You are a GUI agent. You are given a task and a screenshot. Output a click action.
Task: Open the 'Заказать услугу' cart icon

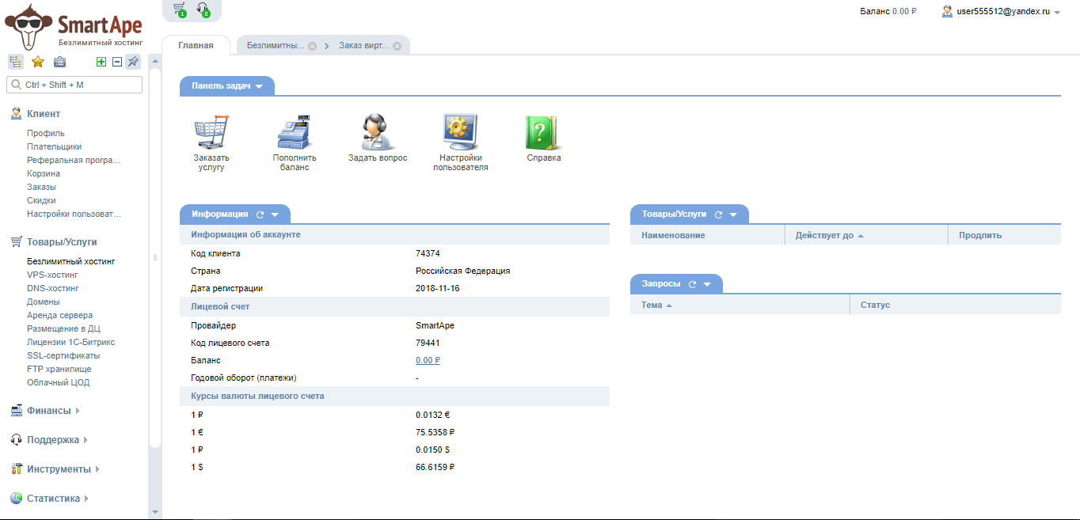(211, 132)
